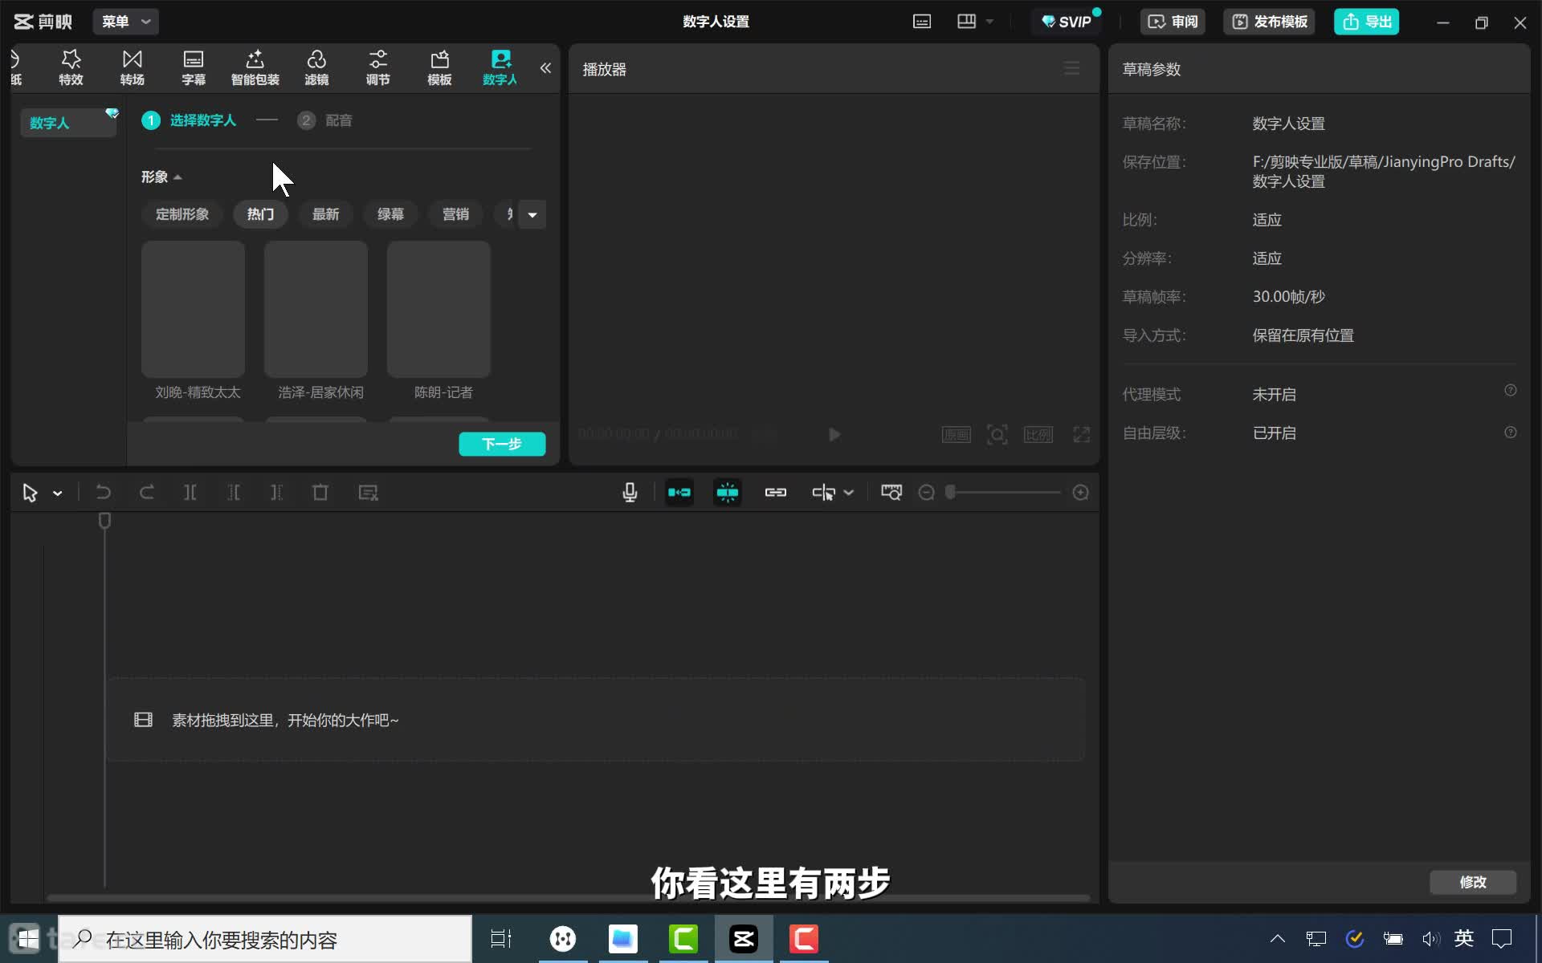
Task: Open the 菜单 menu dropdown
Action: pyautogui.click(x=126, y=22)
